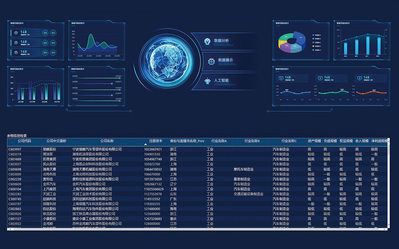Click the sort arrow under 注册资本 header
This screenshot has width=399, height=249.
(x=145, y=144)
